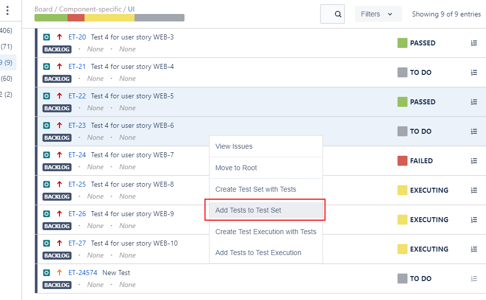Click the title "New Test"
The width and height of the screenshot is (486, 300).
coord(116,273)
